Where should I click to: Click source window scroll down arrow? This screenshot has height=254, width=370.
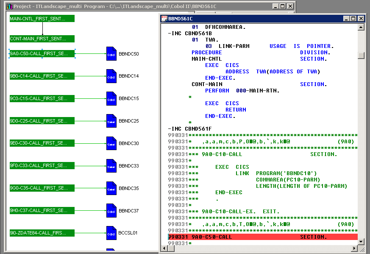point(361,241)
